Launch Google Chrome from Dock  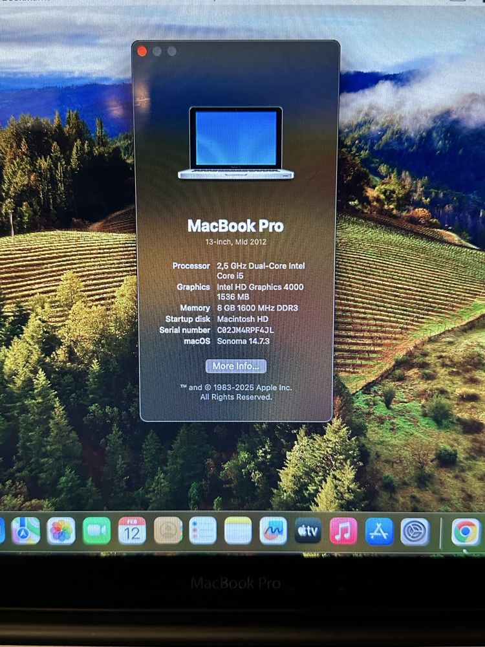466,532
